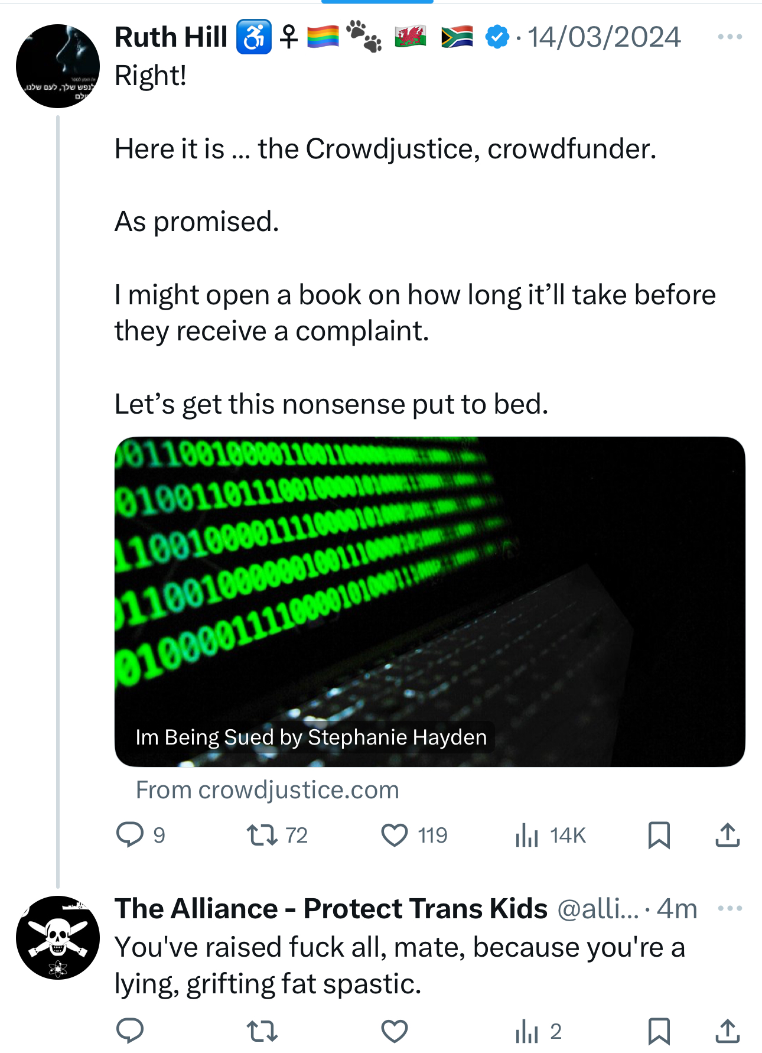762x1053 pixels.
Task: View analytics on The Alliance's reply
Action: 526,1031
